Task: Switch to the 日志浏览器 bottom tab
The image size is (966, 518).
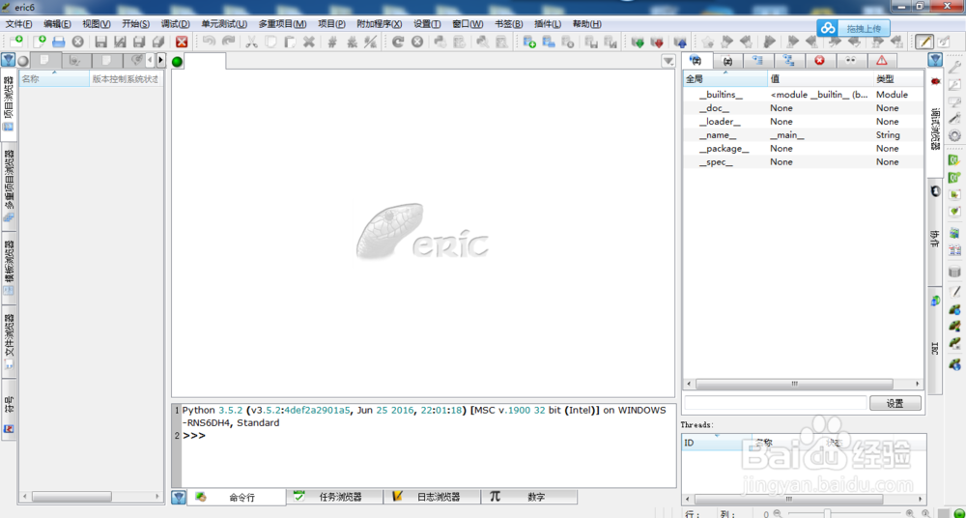Action: 431,497
